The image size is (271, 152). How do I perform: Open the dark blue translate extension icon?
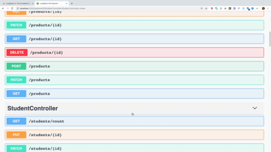tap(248, 8)
